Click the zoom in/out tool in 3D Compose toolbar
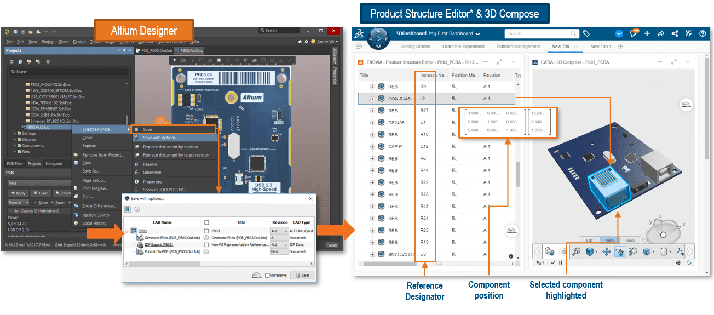This screenshot has height=315, width=714. coord(633,251)
